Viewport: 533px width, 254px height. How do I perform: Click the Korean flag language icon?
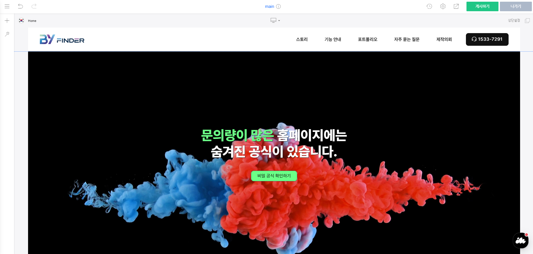(21, 20)
